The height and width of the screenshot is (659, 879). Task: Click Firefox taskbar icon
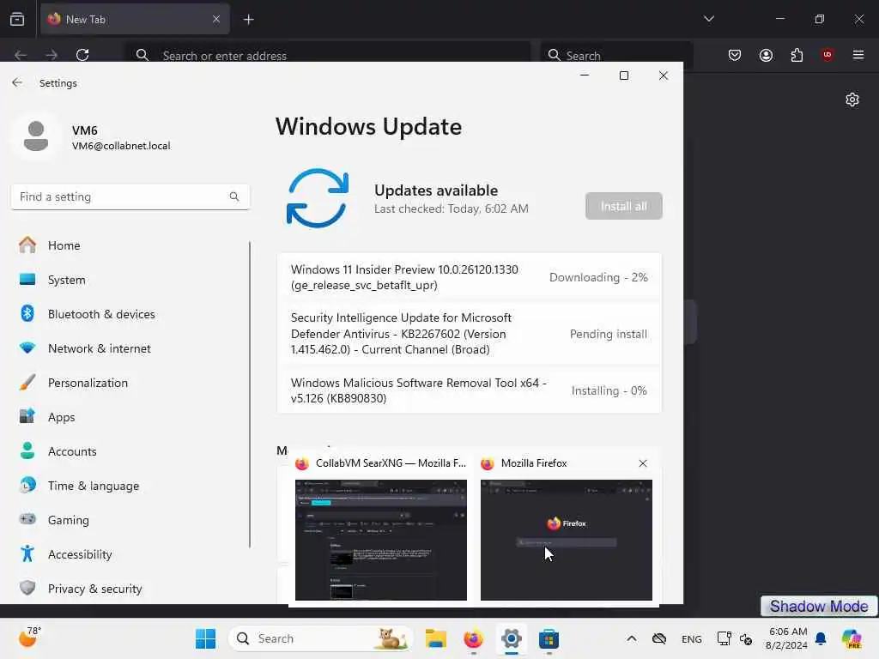(474, 638)
